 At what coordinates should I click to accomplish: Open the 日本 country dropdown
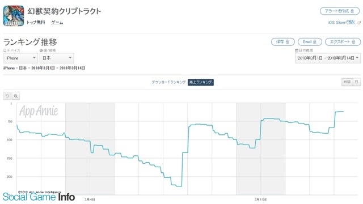pyautogui.click(x=57, y=58)
